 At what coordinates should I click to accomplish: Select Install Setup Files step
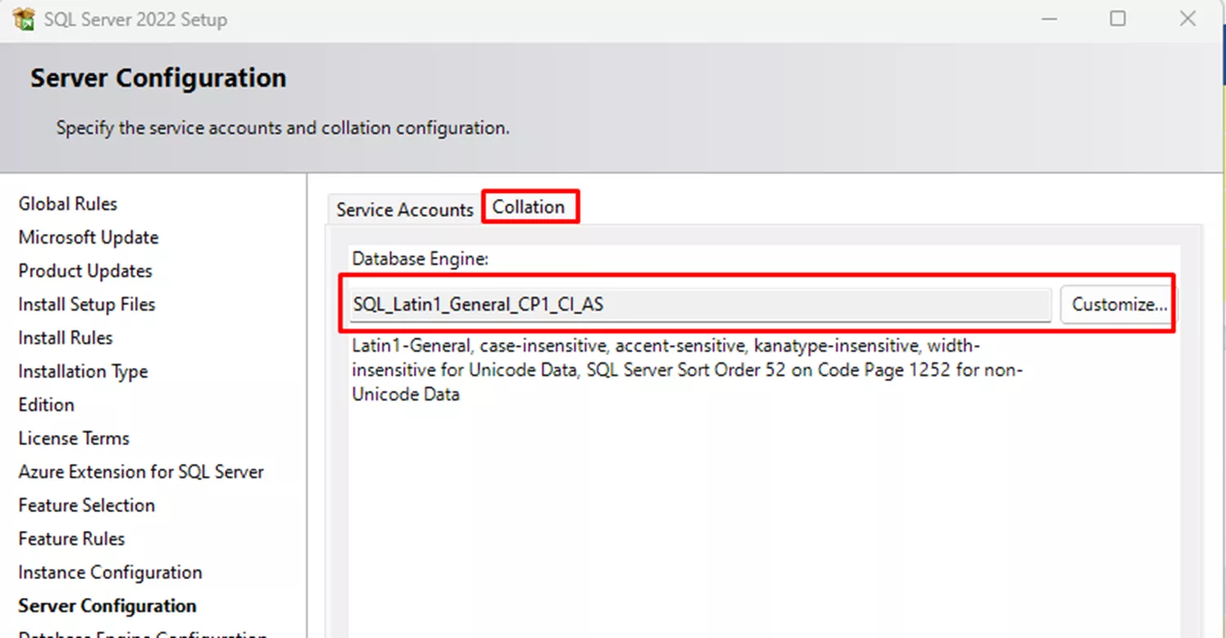click(x=87, y=304)
